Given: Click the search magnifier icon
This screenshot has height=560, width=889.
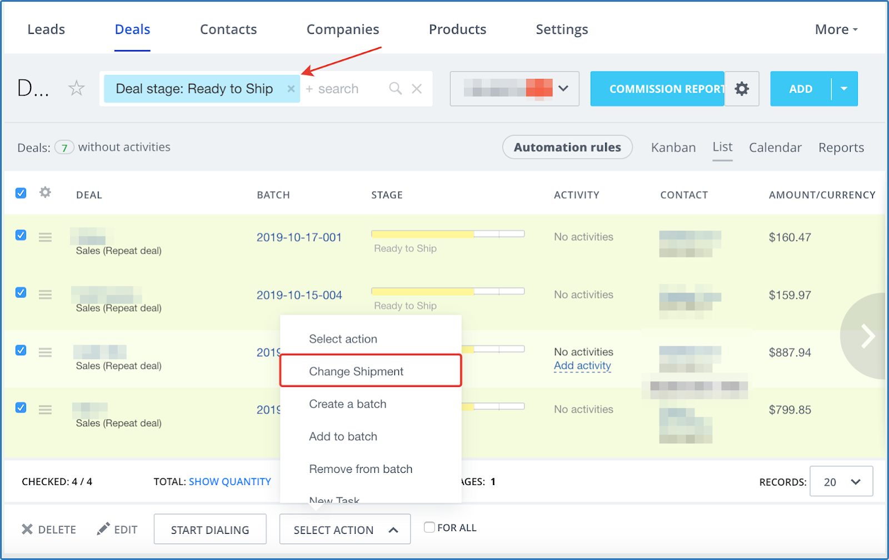Looking at the screenshot, I should pyautogui.click(x=395, y=88).
